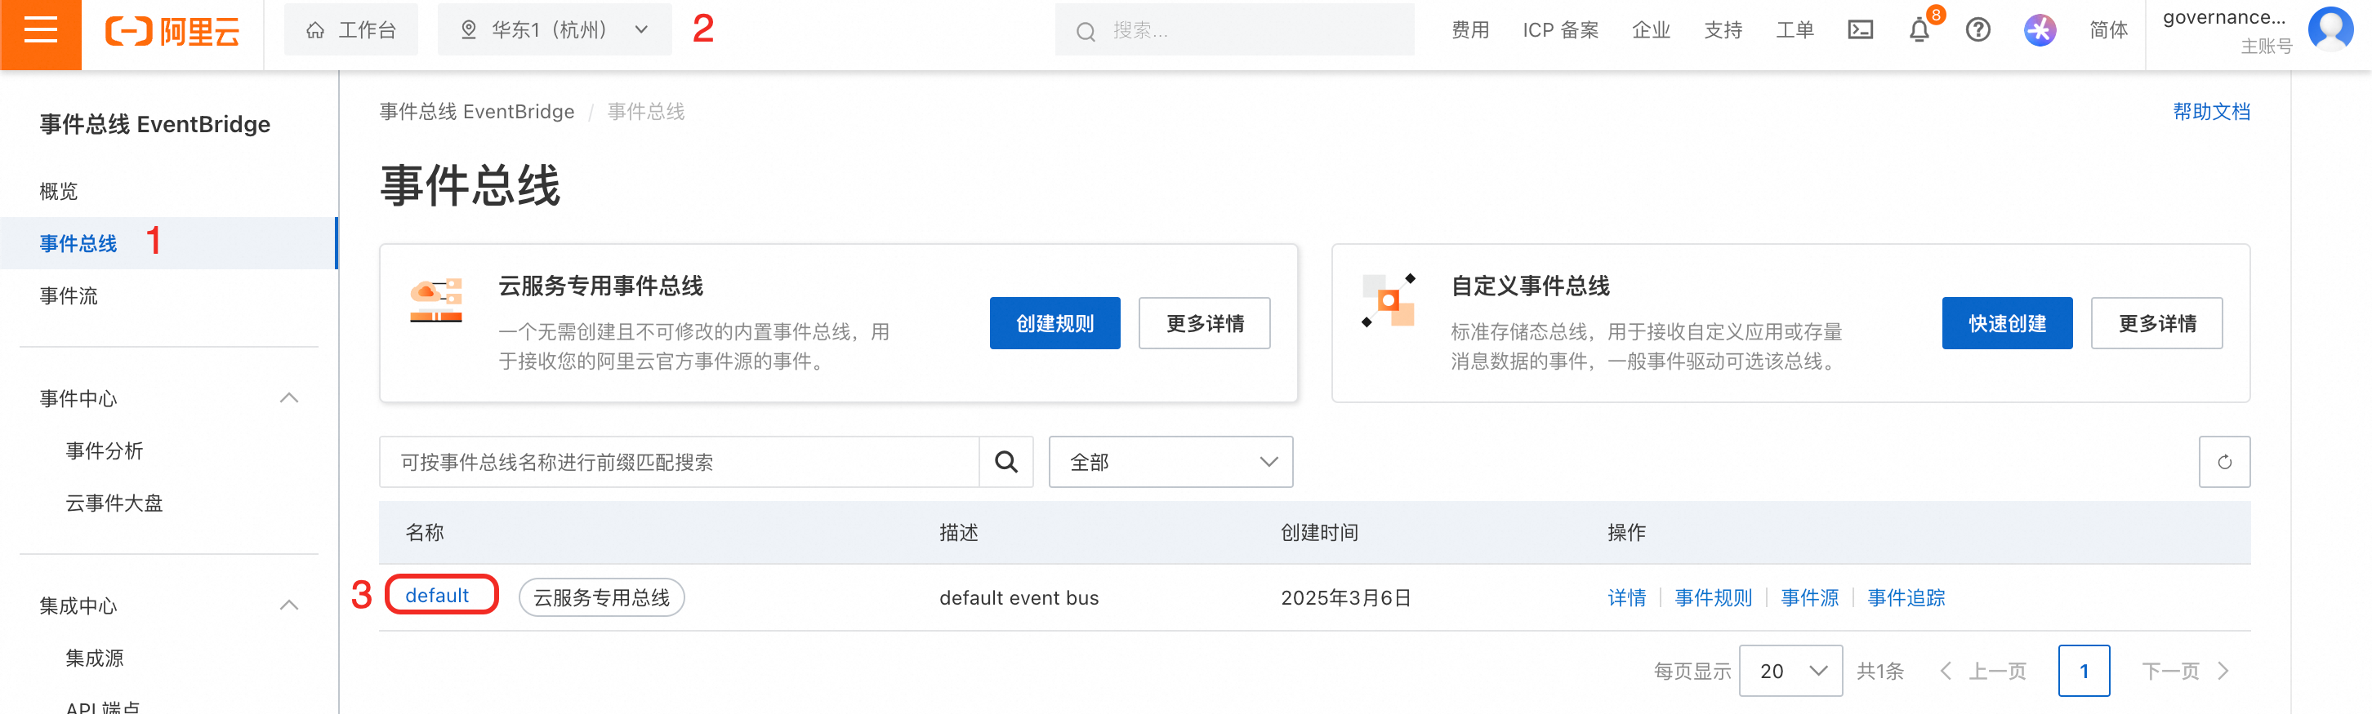Open the orange hamburger main menu
This screenshot has width=2372, height=714.
(41, 31)
